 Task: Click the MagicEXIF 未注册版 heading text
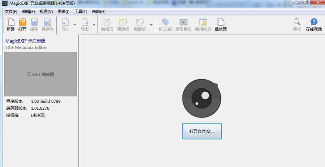click(25, 41)
